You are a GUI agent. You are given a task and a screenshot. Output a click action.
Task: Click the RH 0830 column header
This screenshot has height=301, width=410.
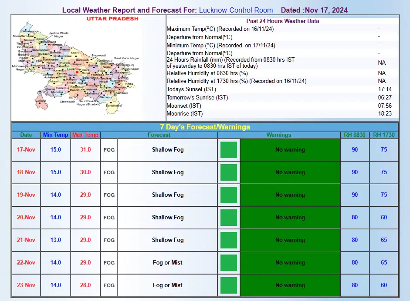(355, 135)
